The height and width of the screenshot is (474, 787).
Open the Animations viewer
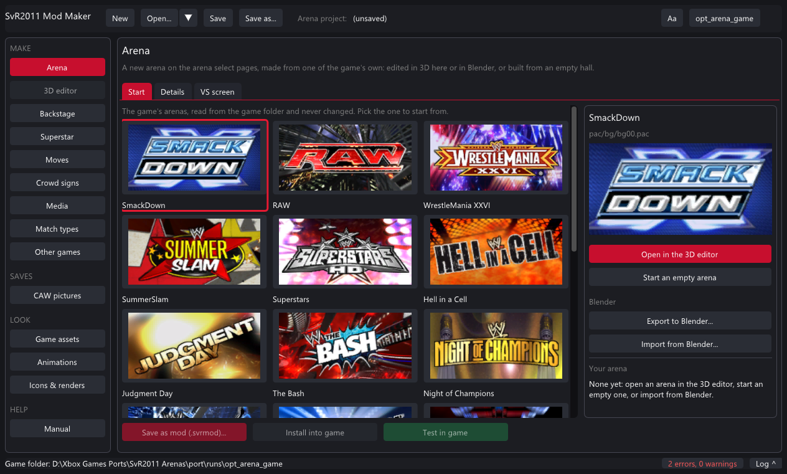tap(57, 362)
